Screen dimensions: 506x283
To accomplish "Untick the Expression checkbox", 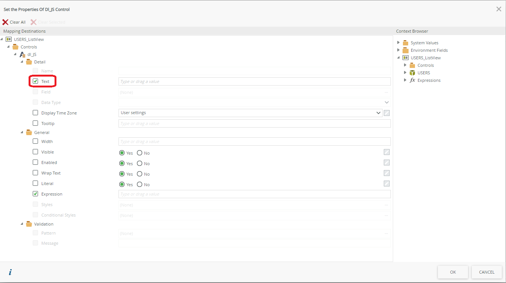I will 35,194.
